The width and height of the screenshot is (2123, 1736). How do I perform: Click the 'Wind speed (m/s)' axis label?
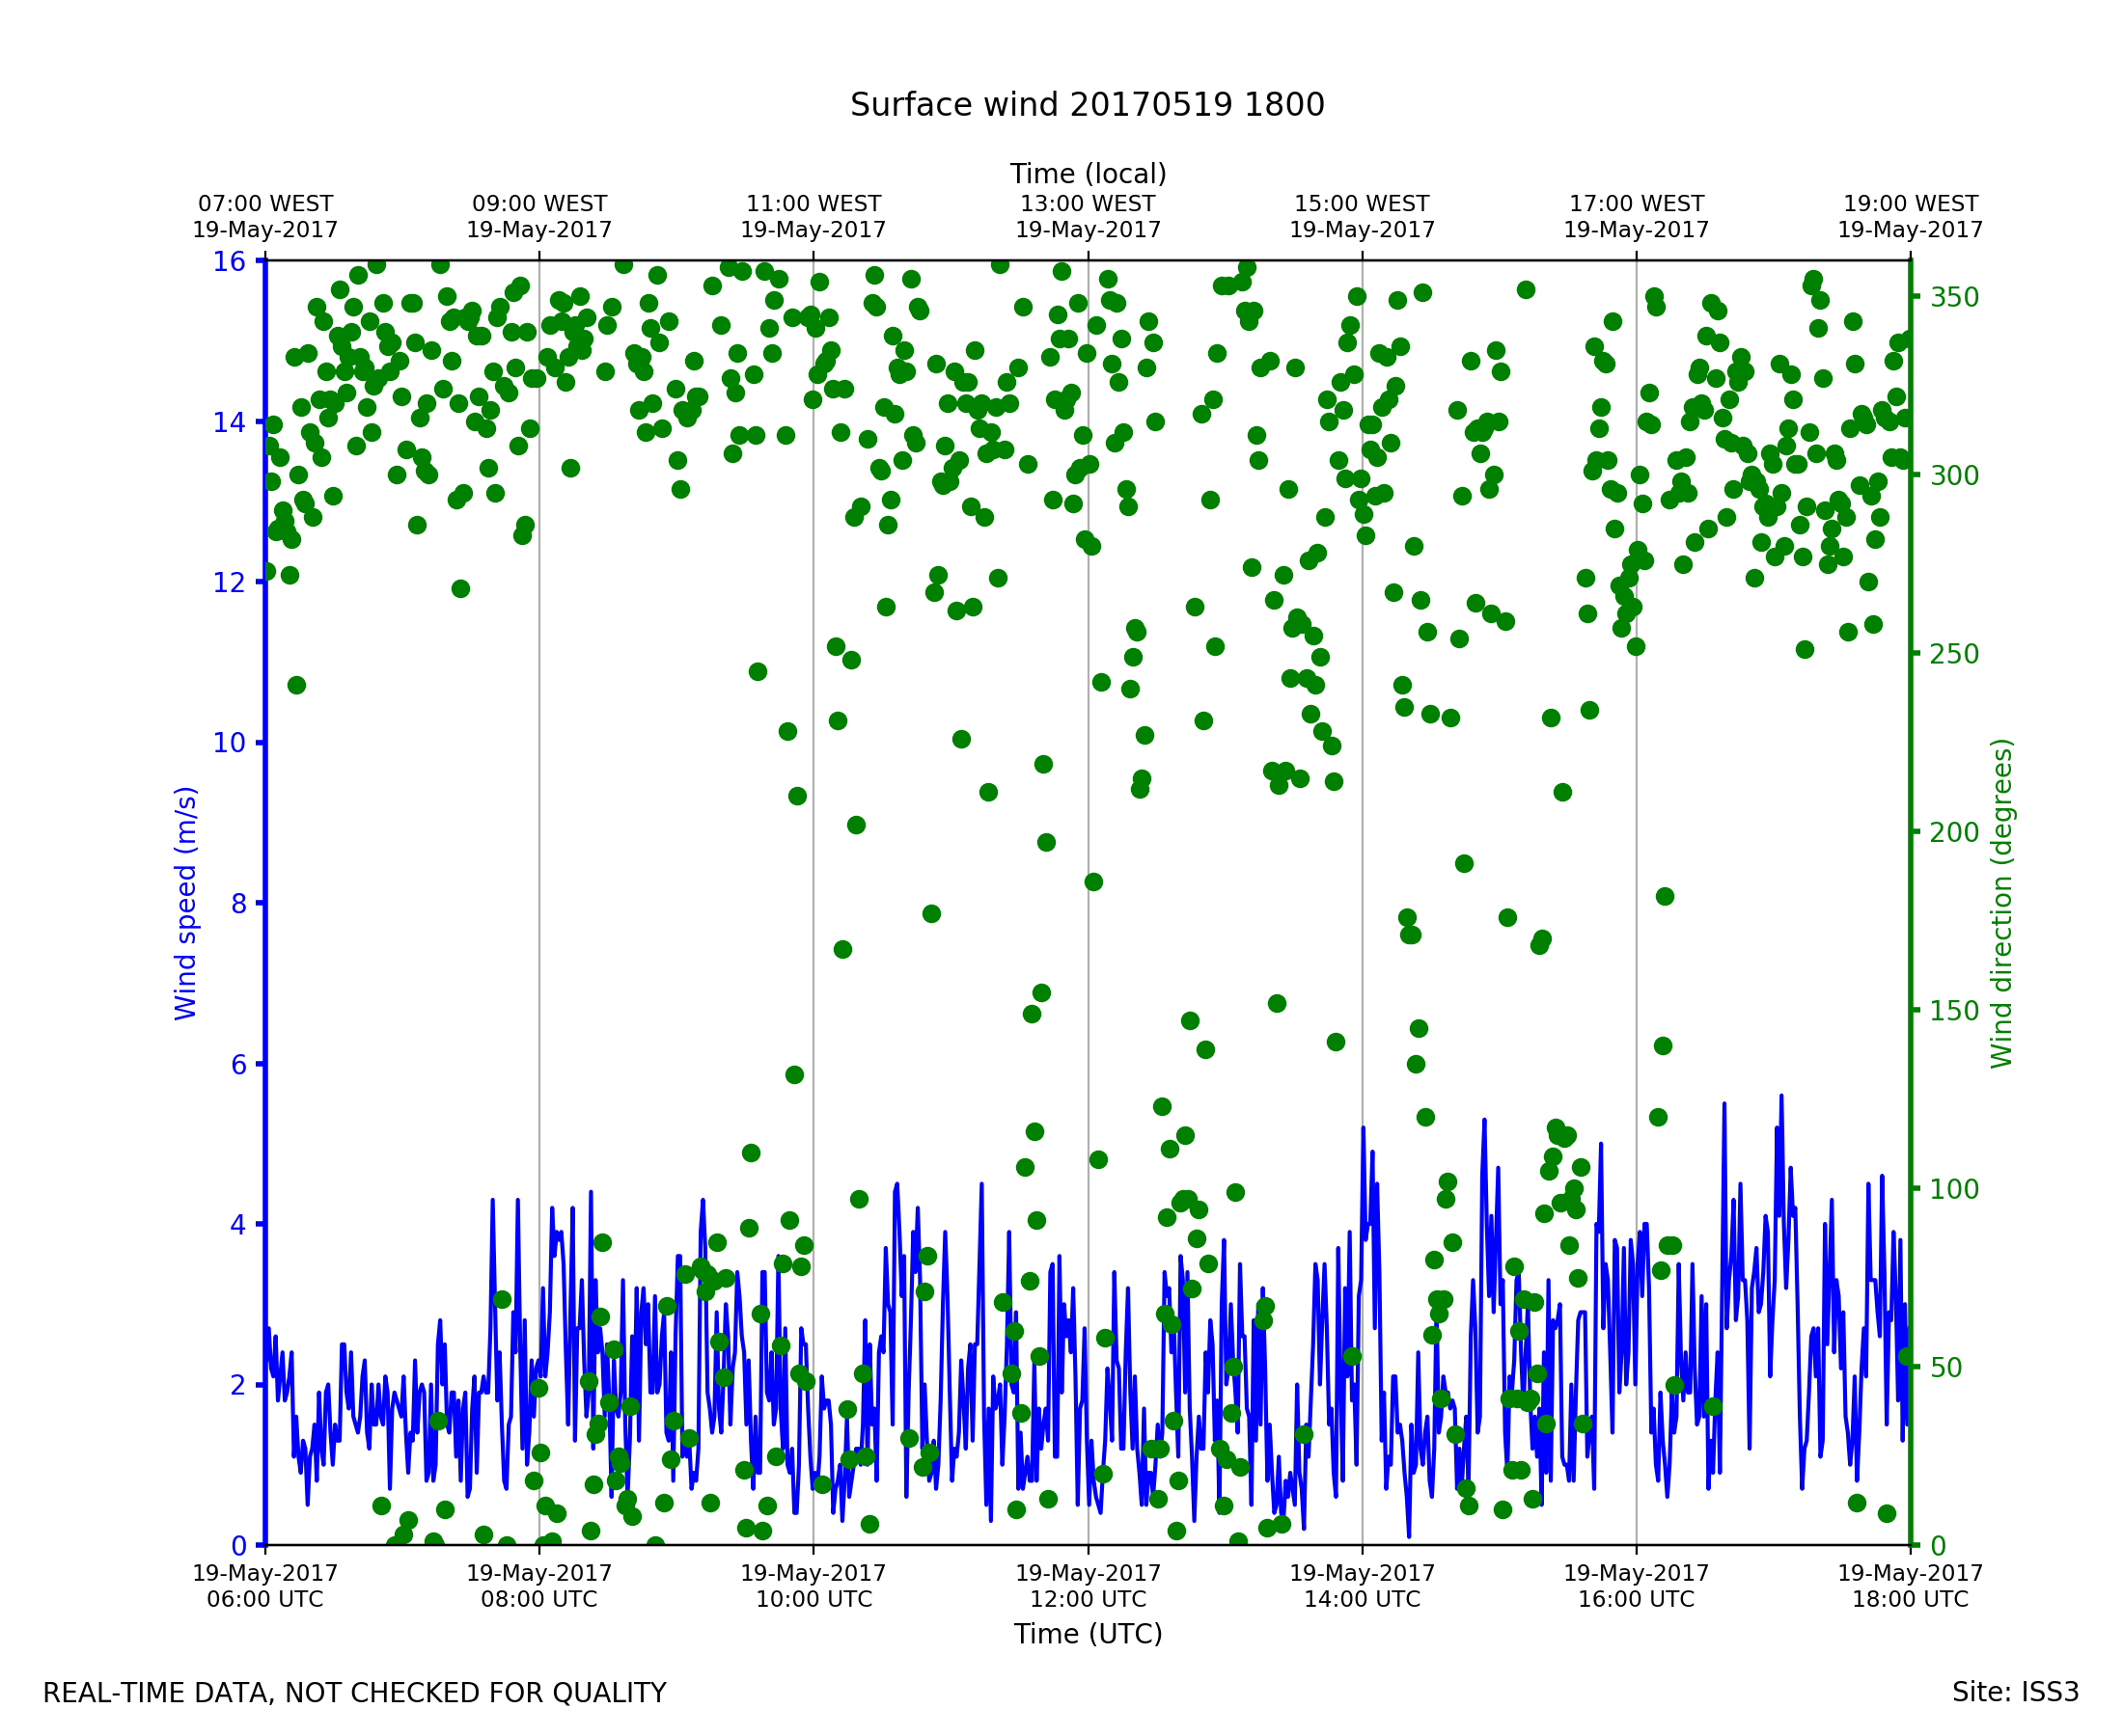(x=186, y=903)
